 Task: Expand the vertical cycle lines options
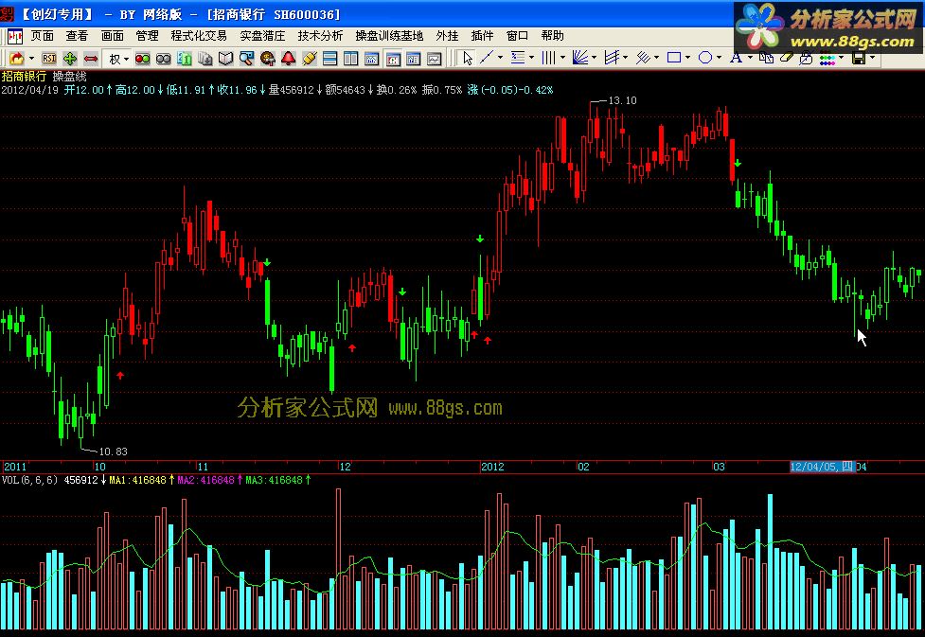click(562, 58)
